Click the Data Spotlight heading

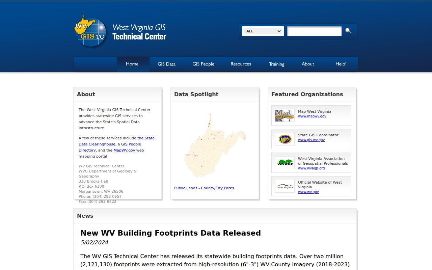click(x=196, y=94)
